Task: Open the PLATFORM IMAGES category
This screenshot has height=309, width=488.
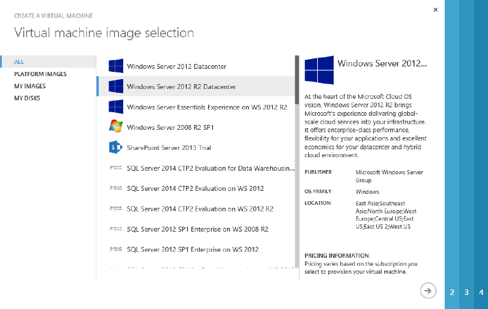Action: pos(40,74)
